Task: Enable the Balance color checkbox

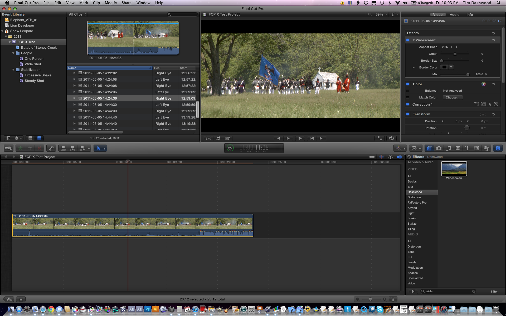Action: (408, 91)
